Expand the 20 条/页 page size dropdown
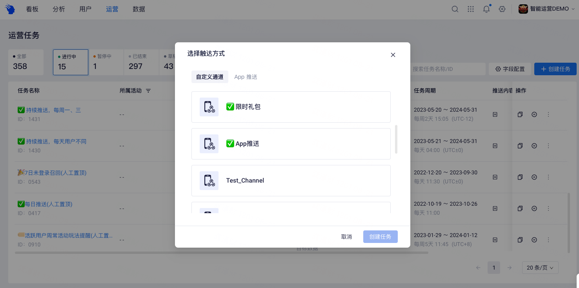 (540, 268)
